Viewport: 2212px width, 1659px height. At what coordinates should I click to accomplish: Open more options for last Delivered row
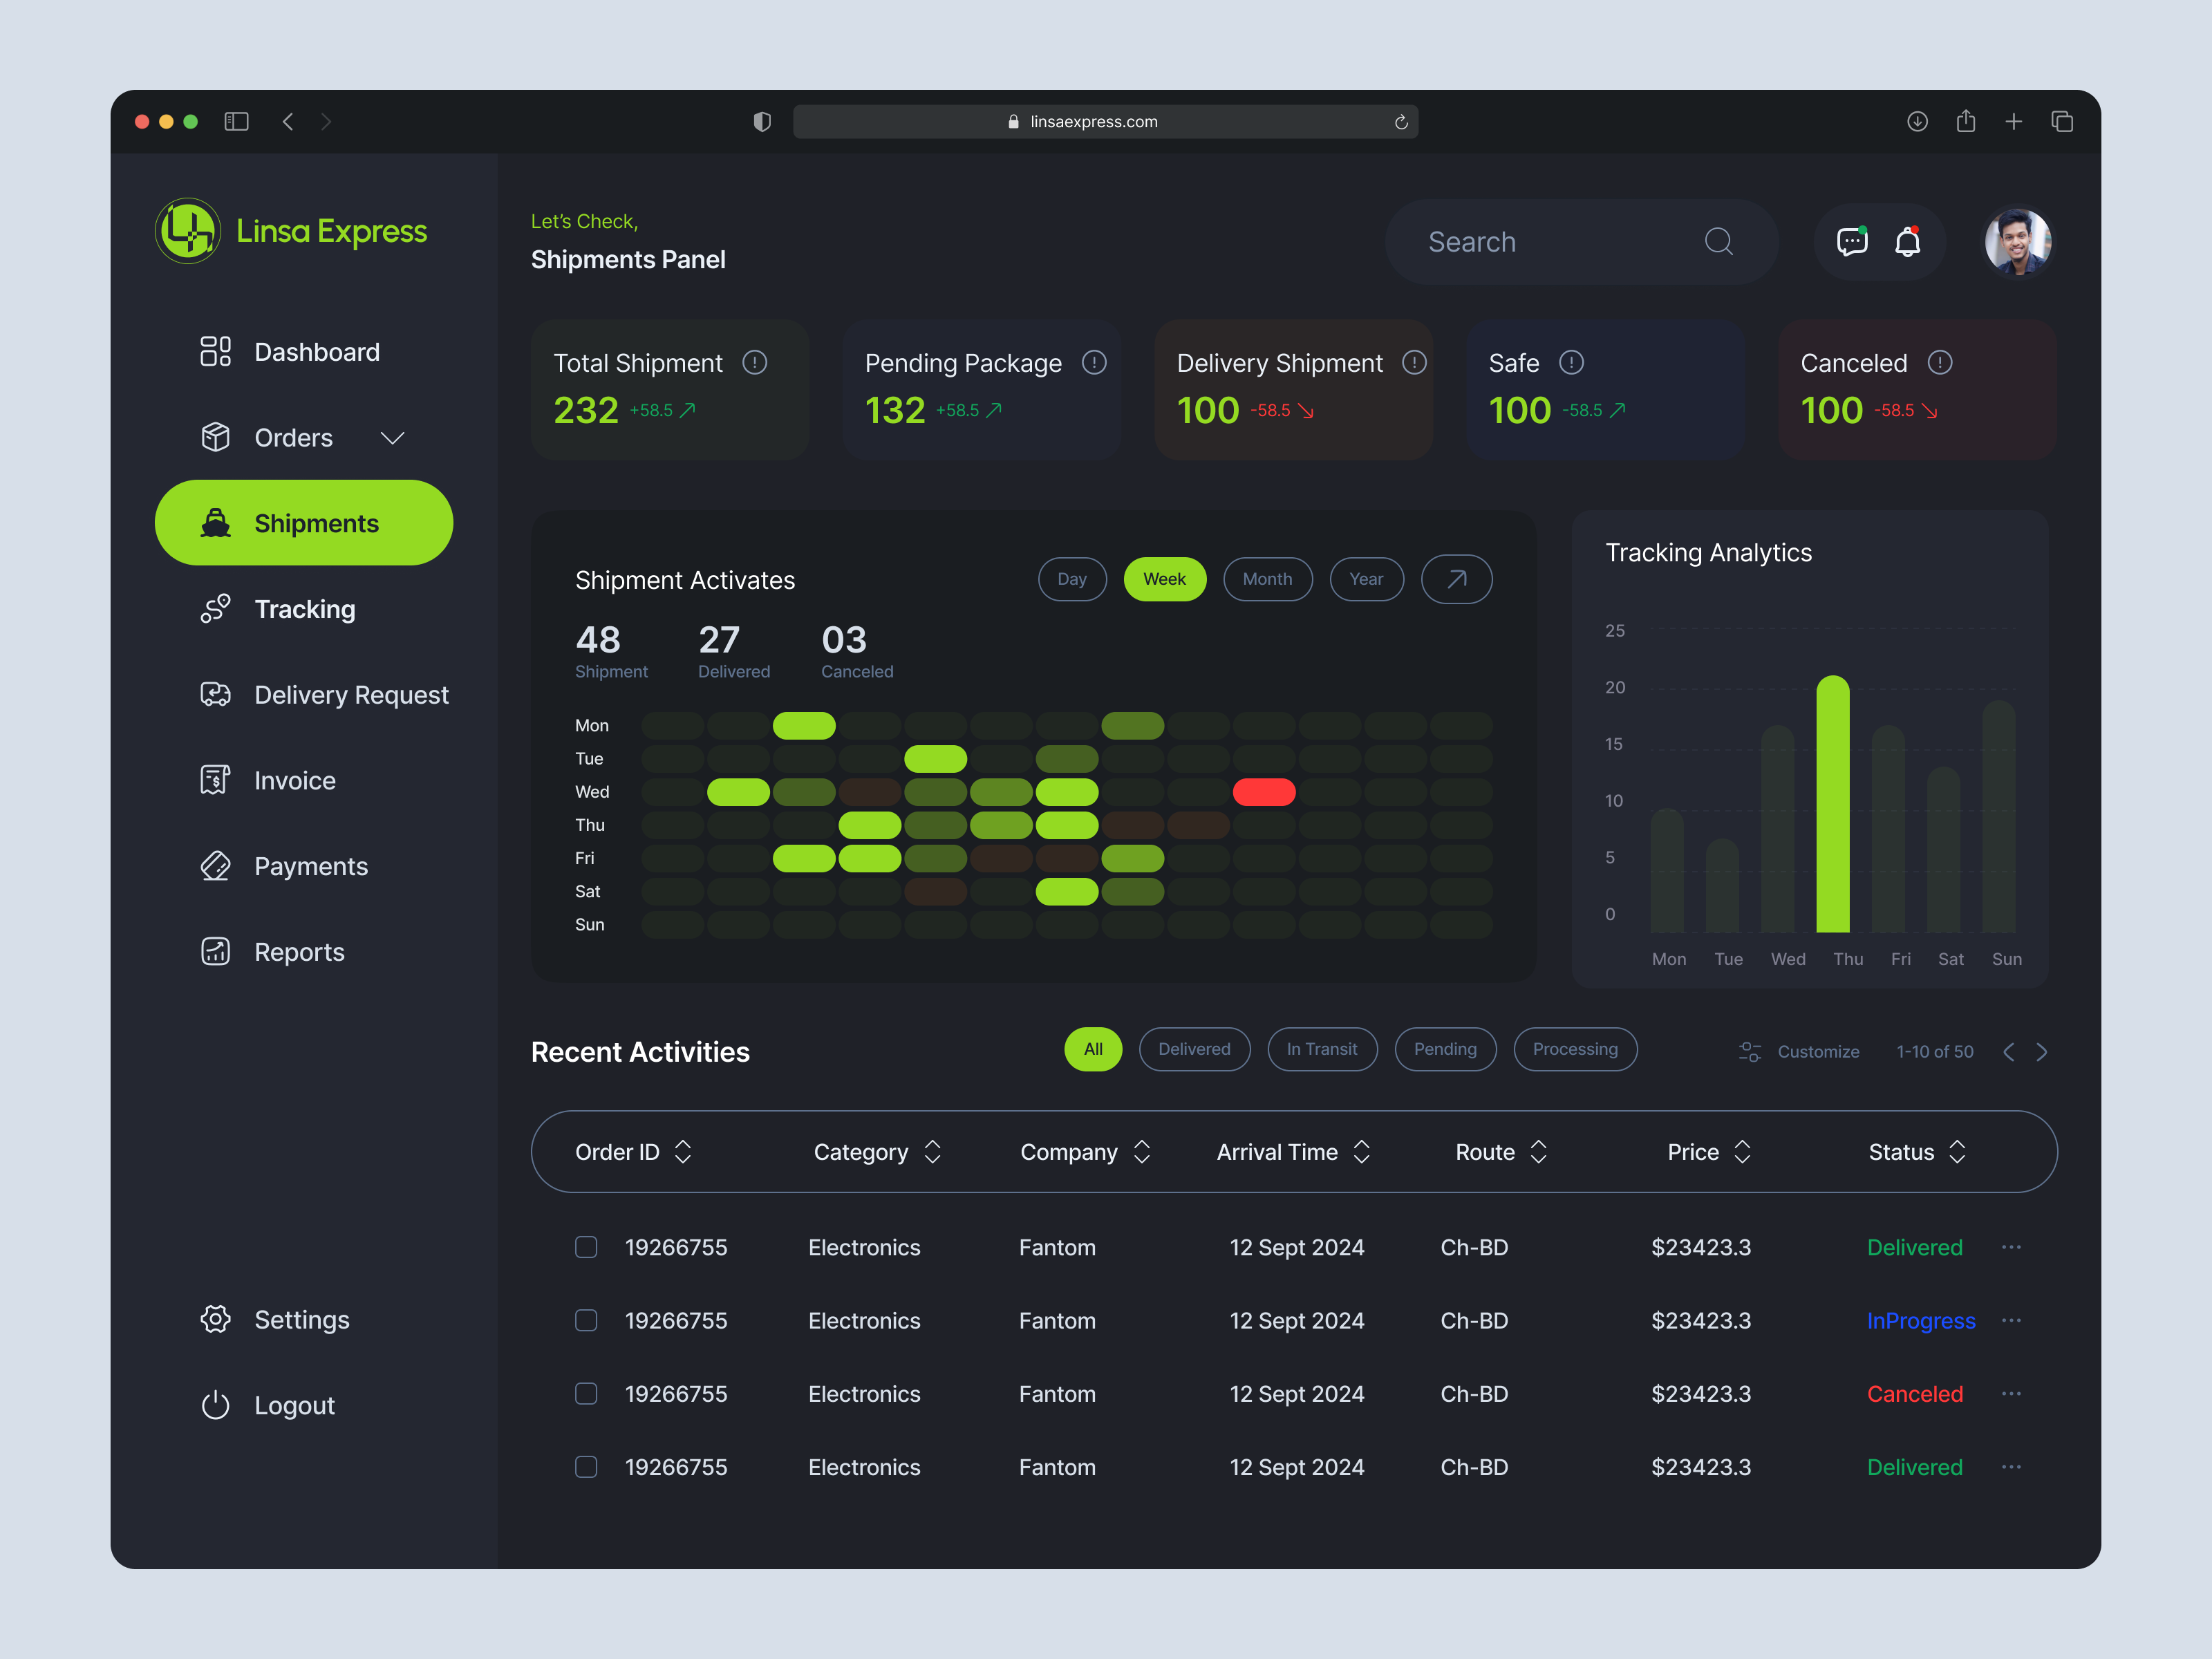[2011, 1466]
